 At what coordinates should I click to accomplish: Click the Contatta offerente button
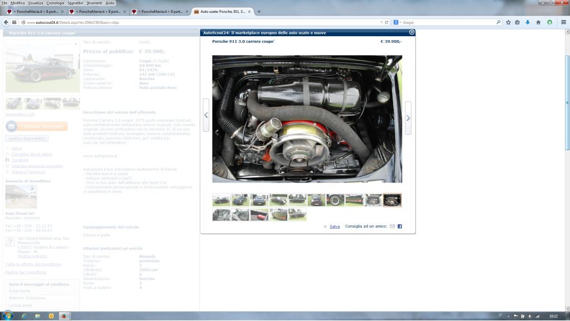[37, 126]
